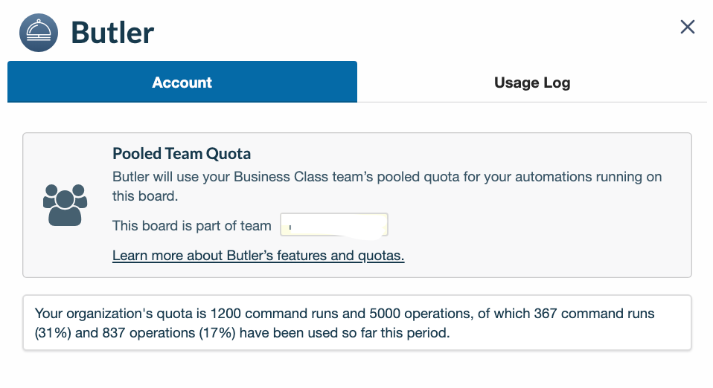Viewport: 713px width, 388px height.
Task: Click the Butler bell logo icon
Action: tap(38, 33)
